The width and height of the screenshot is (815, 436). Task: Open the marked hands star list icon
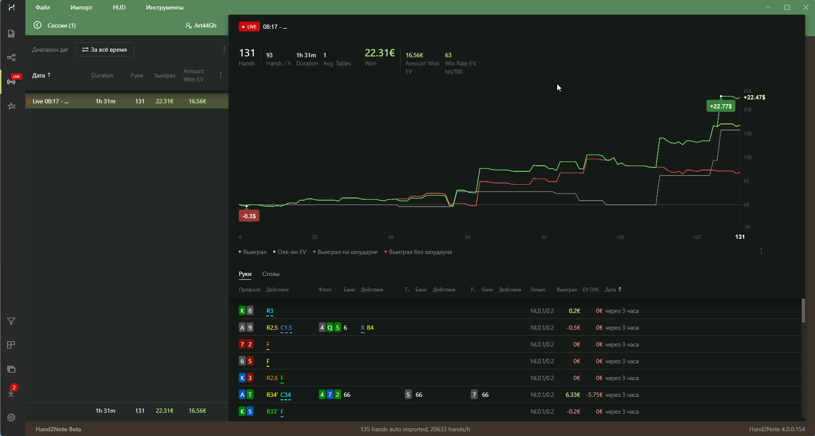pyautogui.click(x=12, y=106)
